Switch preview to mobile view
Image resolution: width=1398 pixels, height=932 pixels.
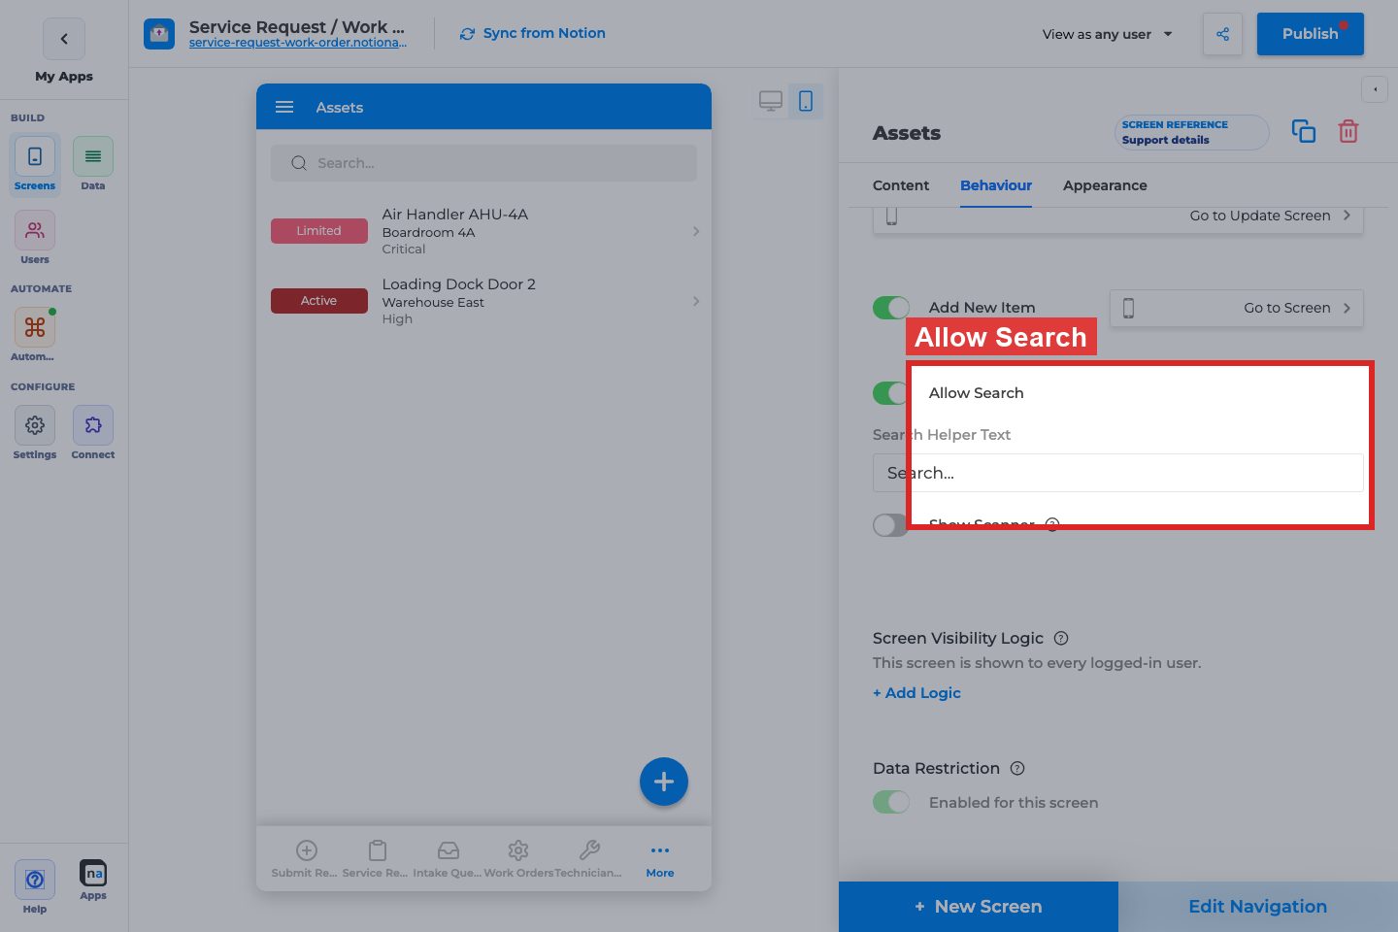click(x=806, y=101)
